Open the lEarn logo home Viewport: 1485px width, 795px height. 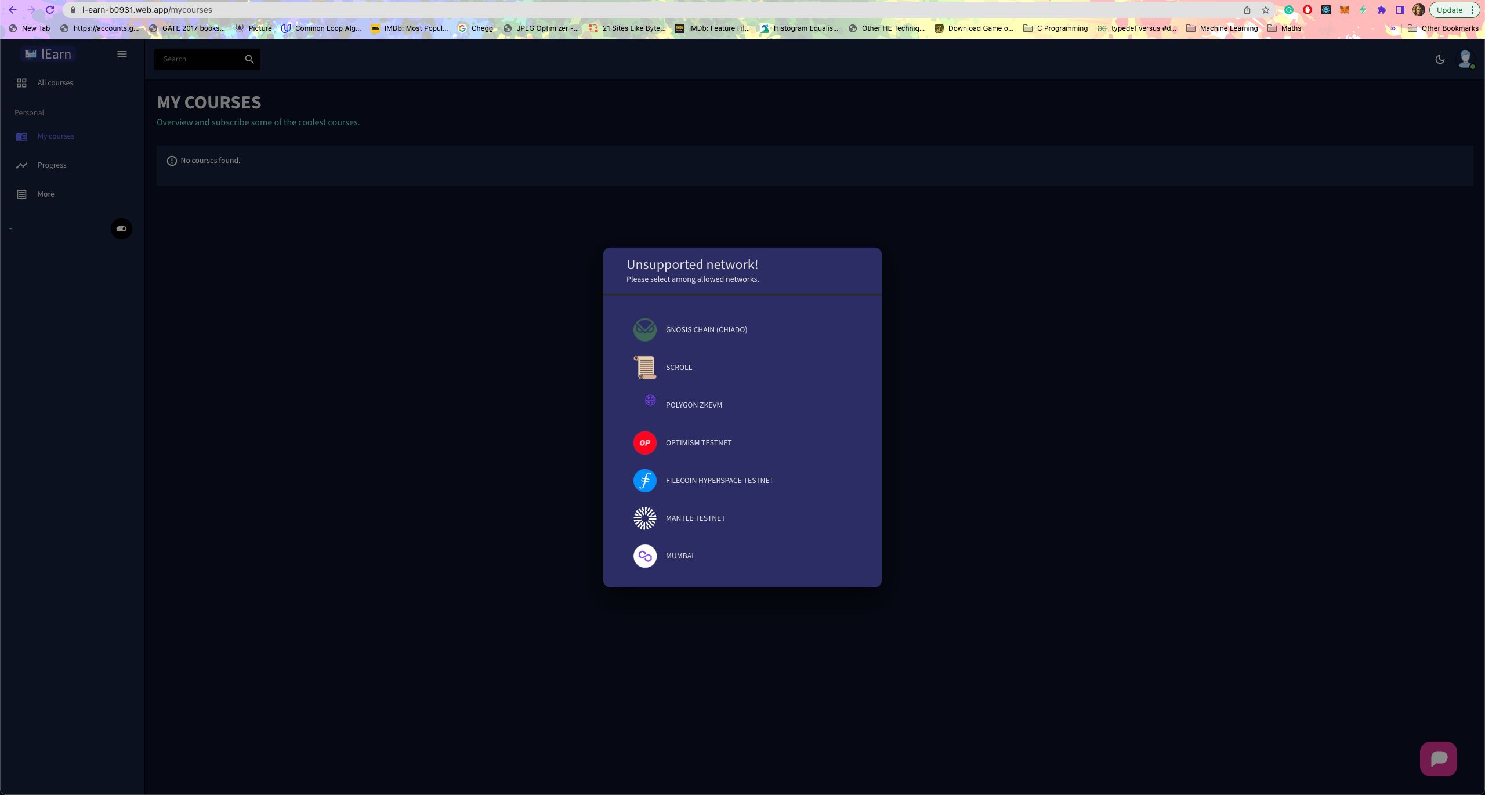click(48, 54)
